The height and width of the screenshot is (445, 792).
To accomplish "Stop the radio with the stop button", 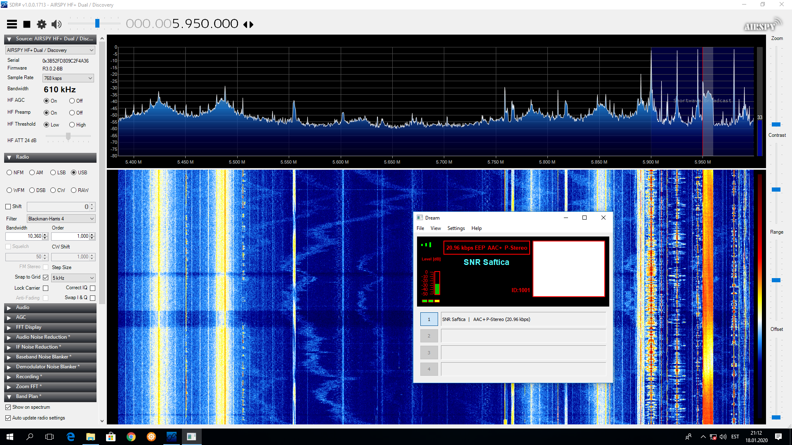I will point(27,24).
